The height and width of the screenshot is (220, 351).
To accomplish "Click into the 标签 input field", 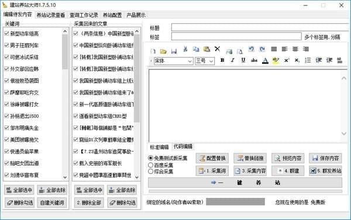I will [236, 36].
